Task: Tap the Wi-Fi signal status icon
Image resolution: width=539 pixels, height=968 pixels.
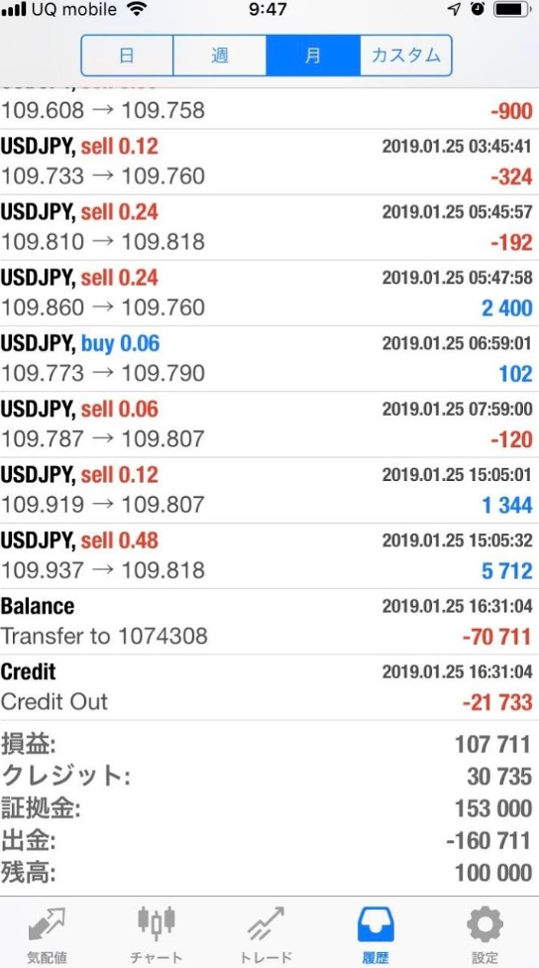Action: (137, 9)
